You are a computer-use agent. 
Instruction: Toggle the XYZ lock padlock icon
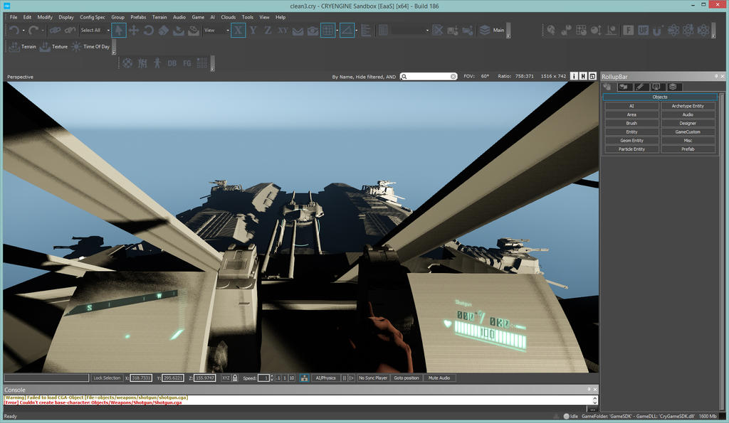[x=235, y=378]
